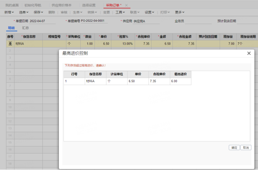Close the 最高进价控制 dialog
This screenshot has width=258, height=170.
(249, 54)
